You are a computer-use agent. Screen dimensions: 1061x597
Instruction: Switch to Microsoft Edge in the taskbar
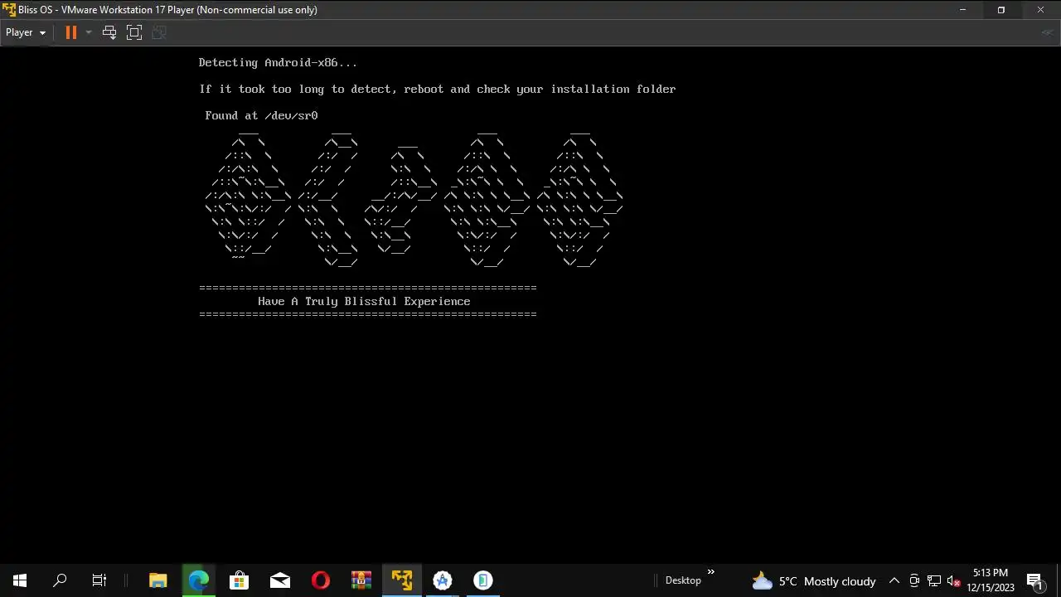[198, 580]
